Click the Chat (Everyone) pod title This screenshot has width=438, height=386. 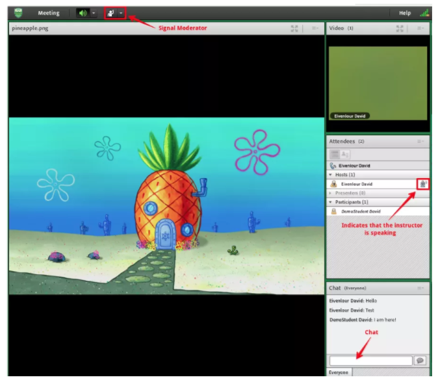(347, 288)
